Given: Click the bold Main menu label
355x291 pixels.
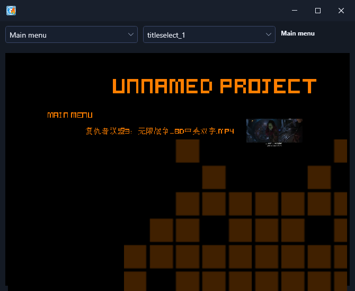Looking at the screenshot, I should [x=298, y=33].
